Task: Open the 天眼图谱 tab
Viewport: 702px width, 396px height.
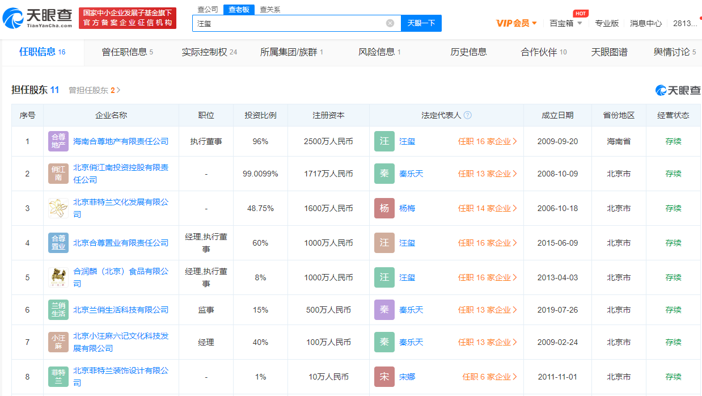Action: (610, 52)
